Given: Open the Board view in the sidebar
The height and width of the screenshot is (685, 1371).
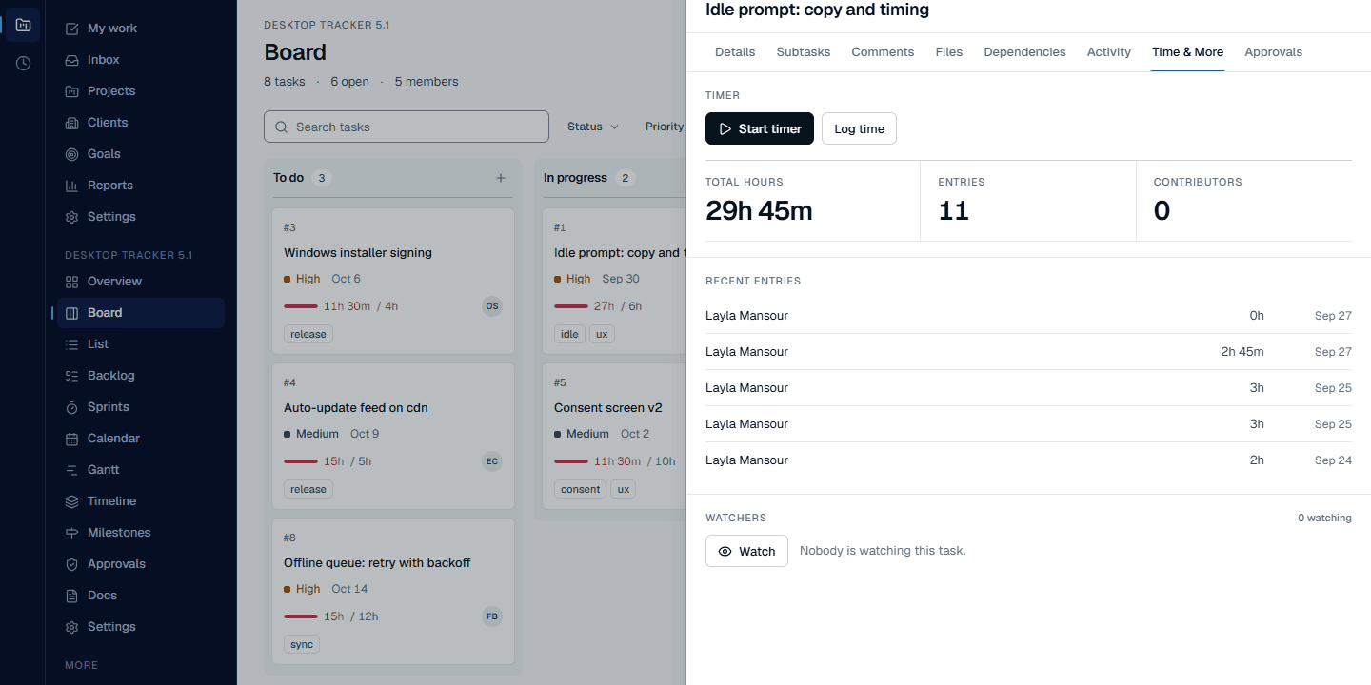Looking at the screenshot, I should [x=140, y=313].
